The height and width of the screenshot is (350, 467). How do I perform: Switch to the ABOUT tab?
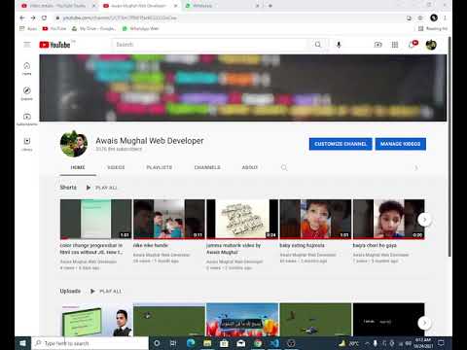point(250,167)
